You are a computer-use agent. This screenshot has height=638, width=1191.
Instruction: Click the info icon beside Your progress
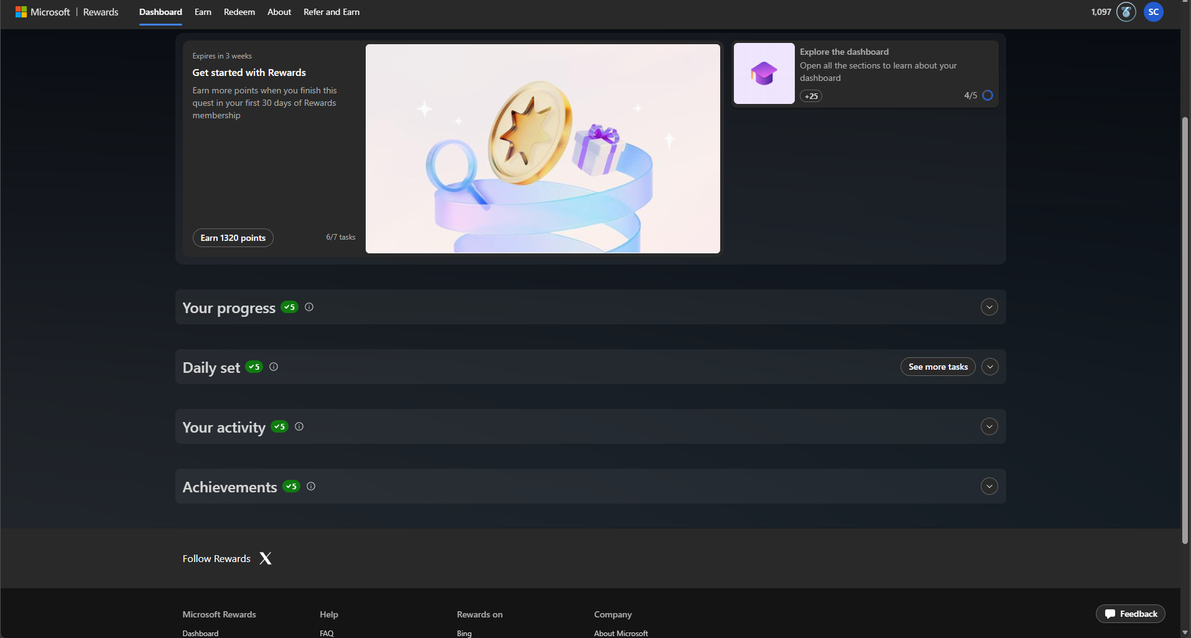[x=309, y=307]
